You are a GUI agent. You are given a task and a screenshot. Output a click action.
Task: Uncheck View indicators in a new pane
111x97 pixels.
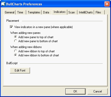click(x=11, y=27)
